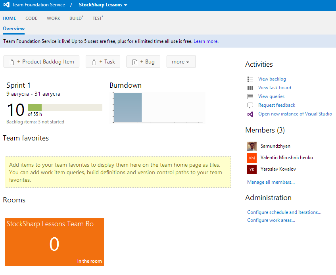
Task: Open the View queries link
Action: pos(271,96)
